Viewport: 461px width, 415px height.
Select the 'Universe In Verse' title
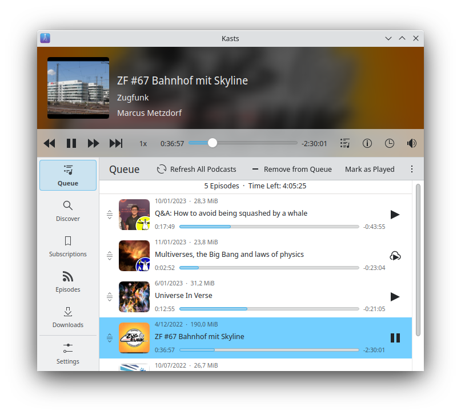coord(183,296)
